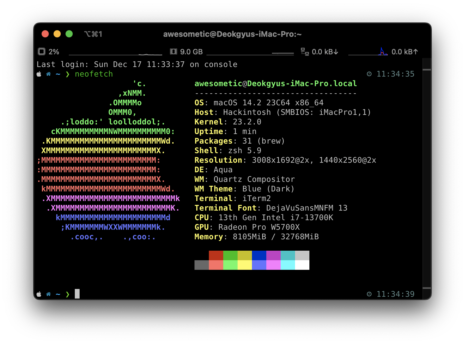Click the dark gray color block
Viewport: 465px width, 344px height.
pos(202,265)
